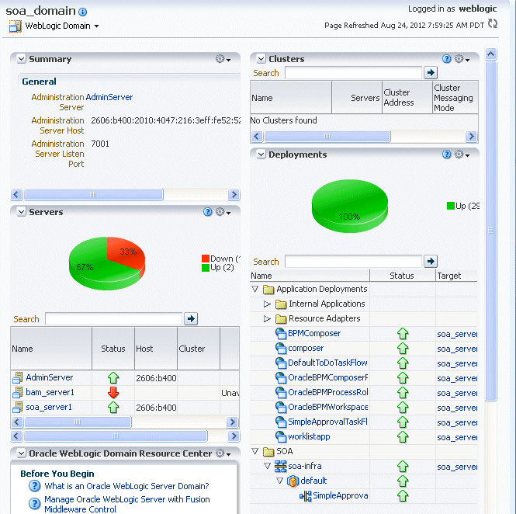Open the SimpleApproval composite link
Image resolution: width=516 pixels, height=514 pixels.
[341, 495]
